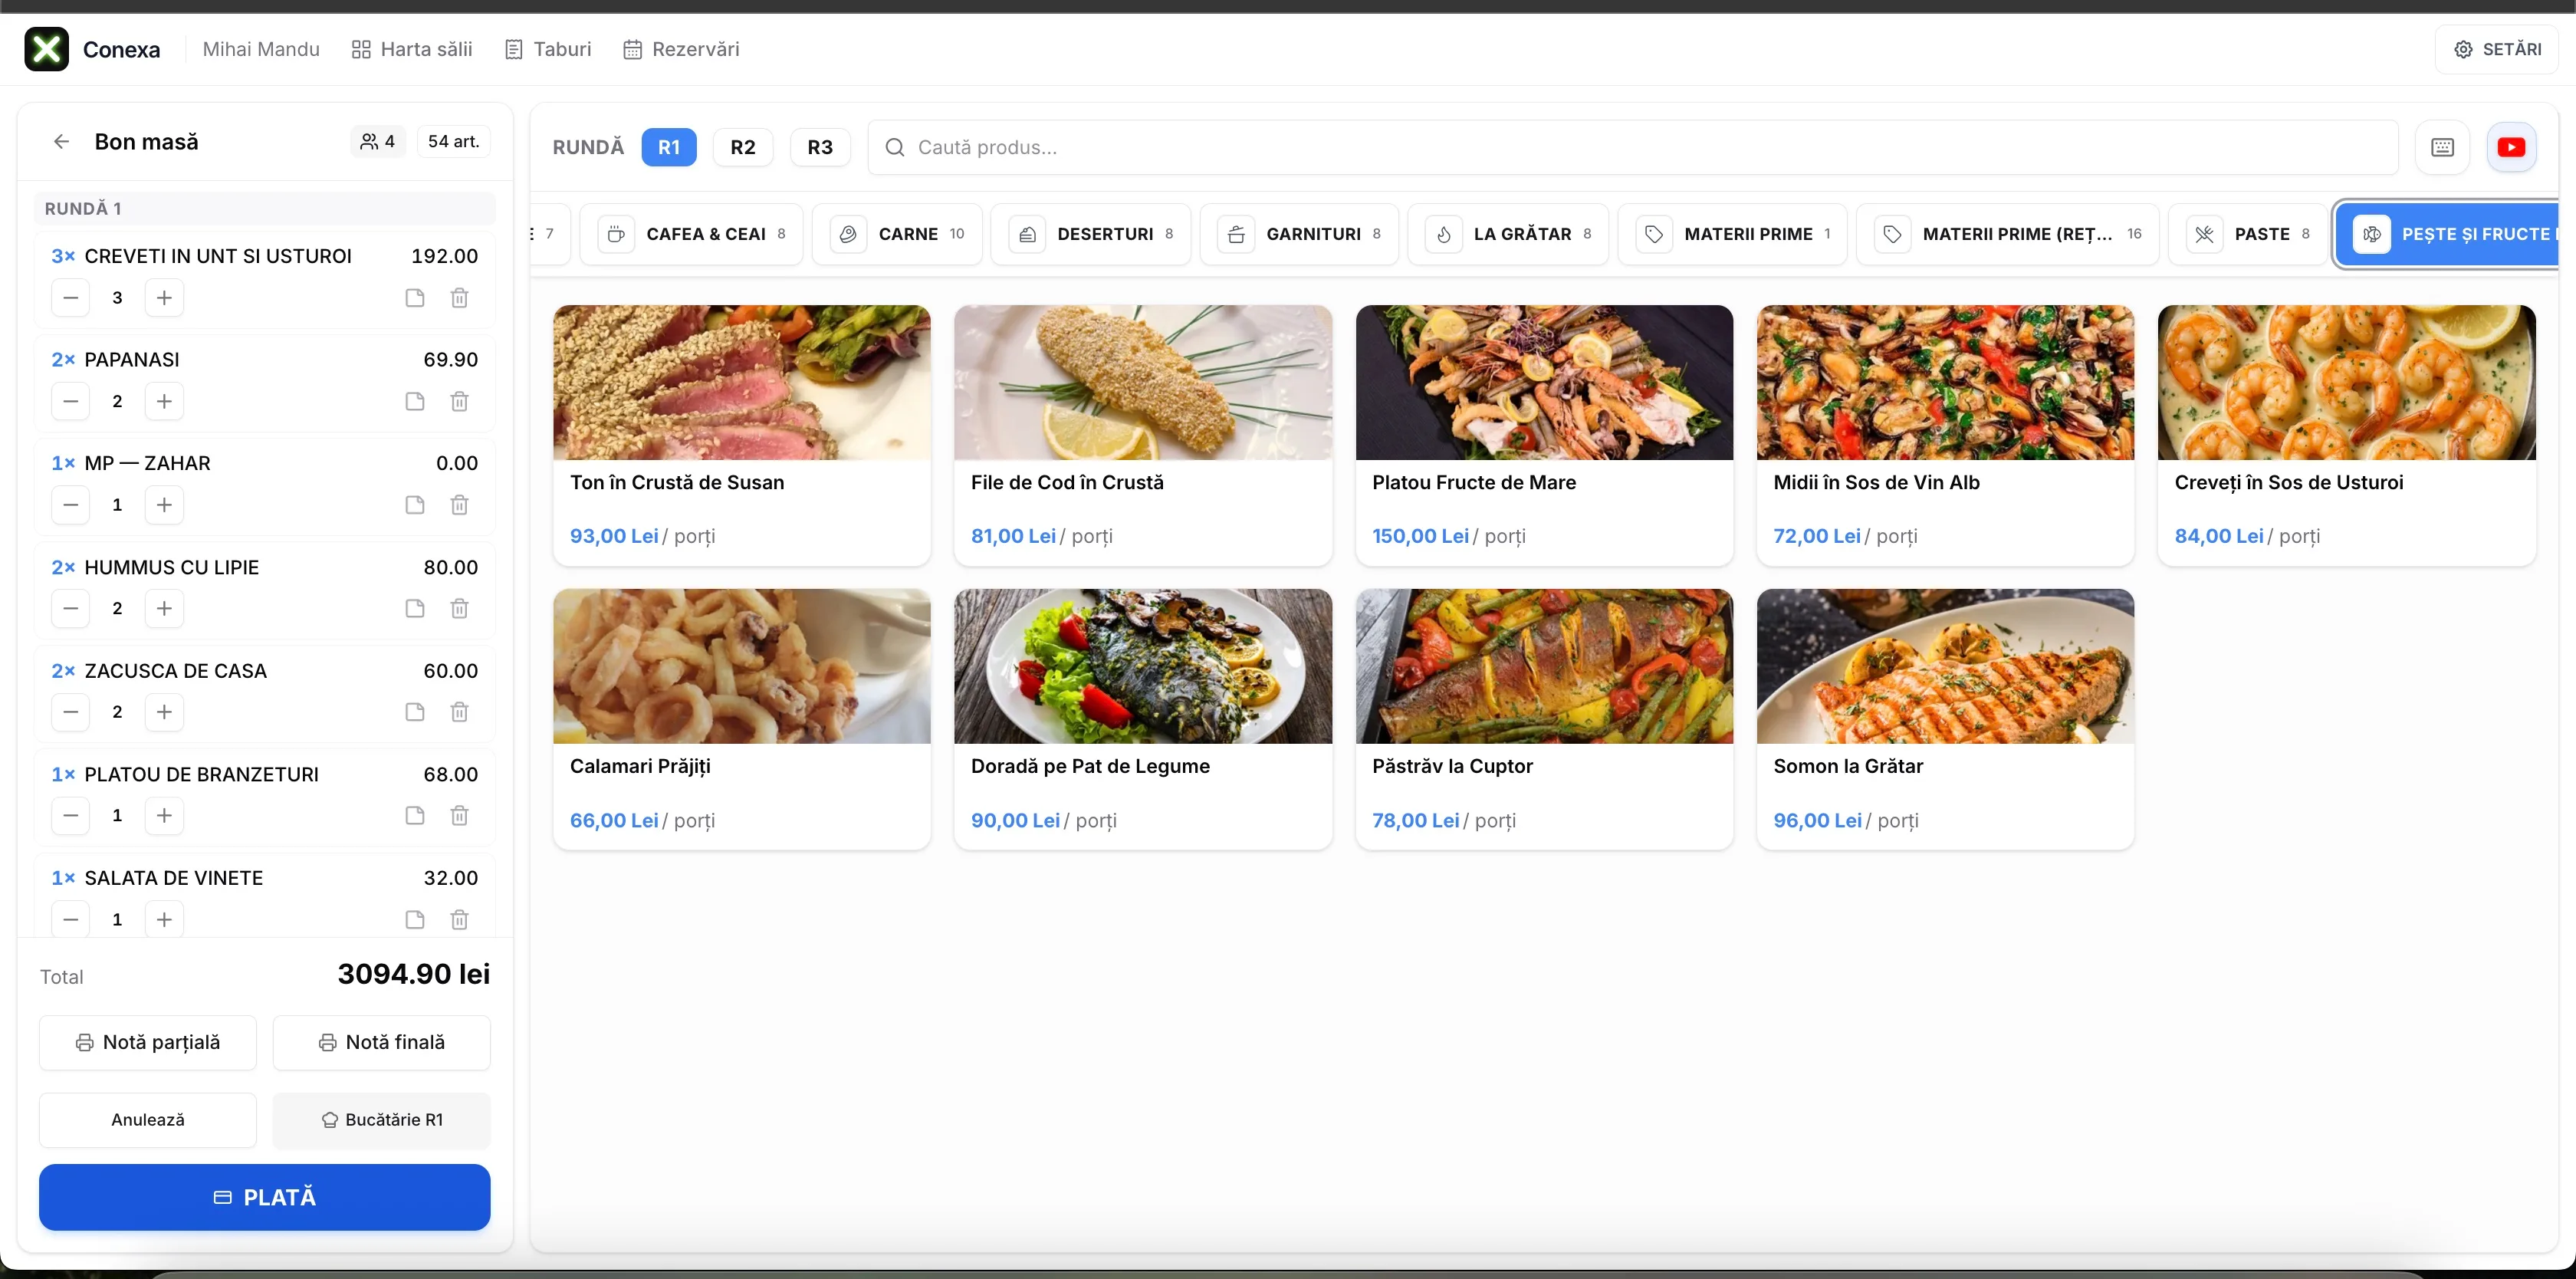Print Notă finală
The height and width of the screenshot is (1279, 2576).
coord(382,1043)
